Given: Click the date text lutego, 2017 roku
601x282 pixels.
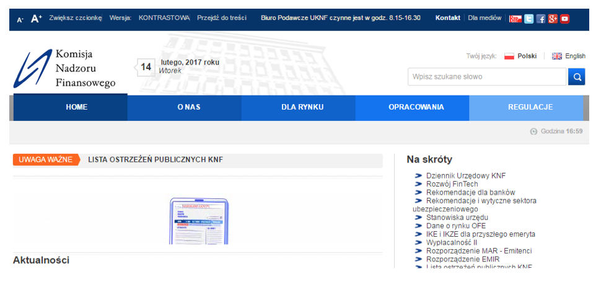Looking at the screenshot, I should click(x=190, y=62).
